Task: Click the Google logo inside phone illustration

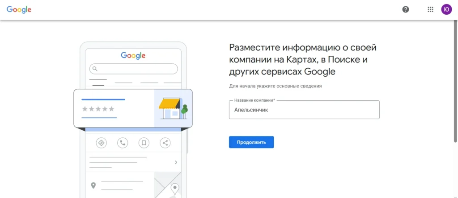Action: pos(133,55)
